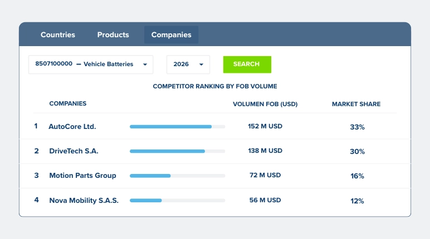Select the AutoCore Ltd. company name

[x=72, y=127]
